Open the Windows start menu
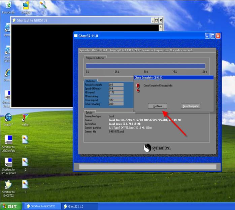 coord(11,206)
